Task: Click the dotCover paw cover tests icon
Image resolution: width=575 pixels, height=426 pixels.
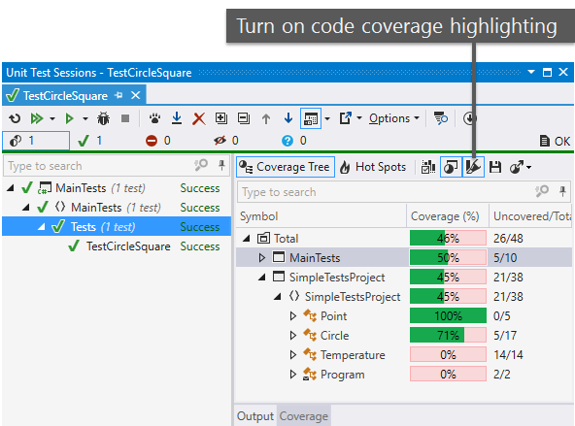Action: coord(154,118)
